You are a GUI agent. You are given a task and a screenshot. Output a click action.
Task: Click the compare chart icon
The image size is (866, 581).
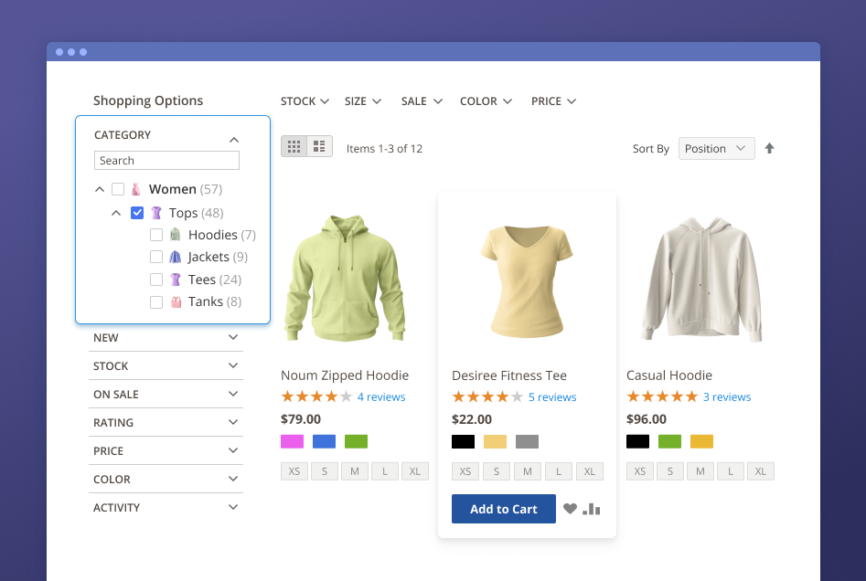(593, 509)
